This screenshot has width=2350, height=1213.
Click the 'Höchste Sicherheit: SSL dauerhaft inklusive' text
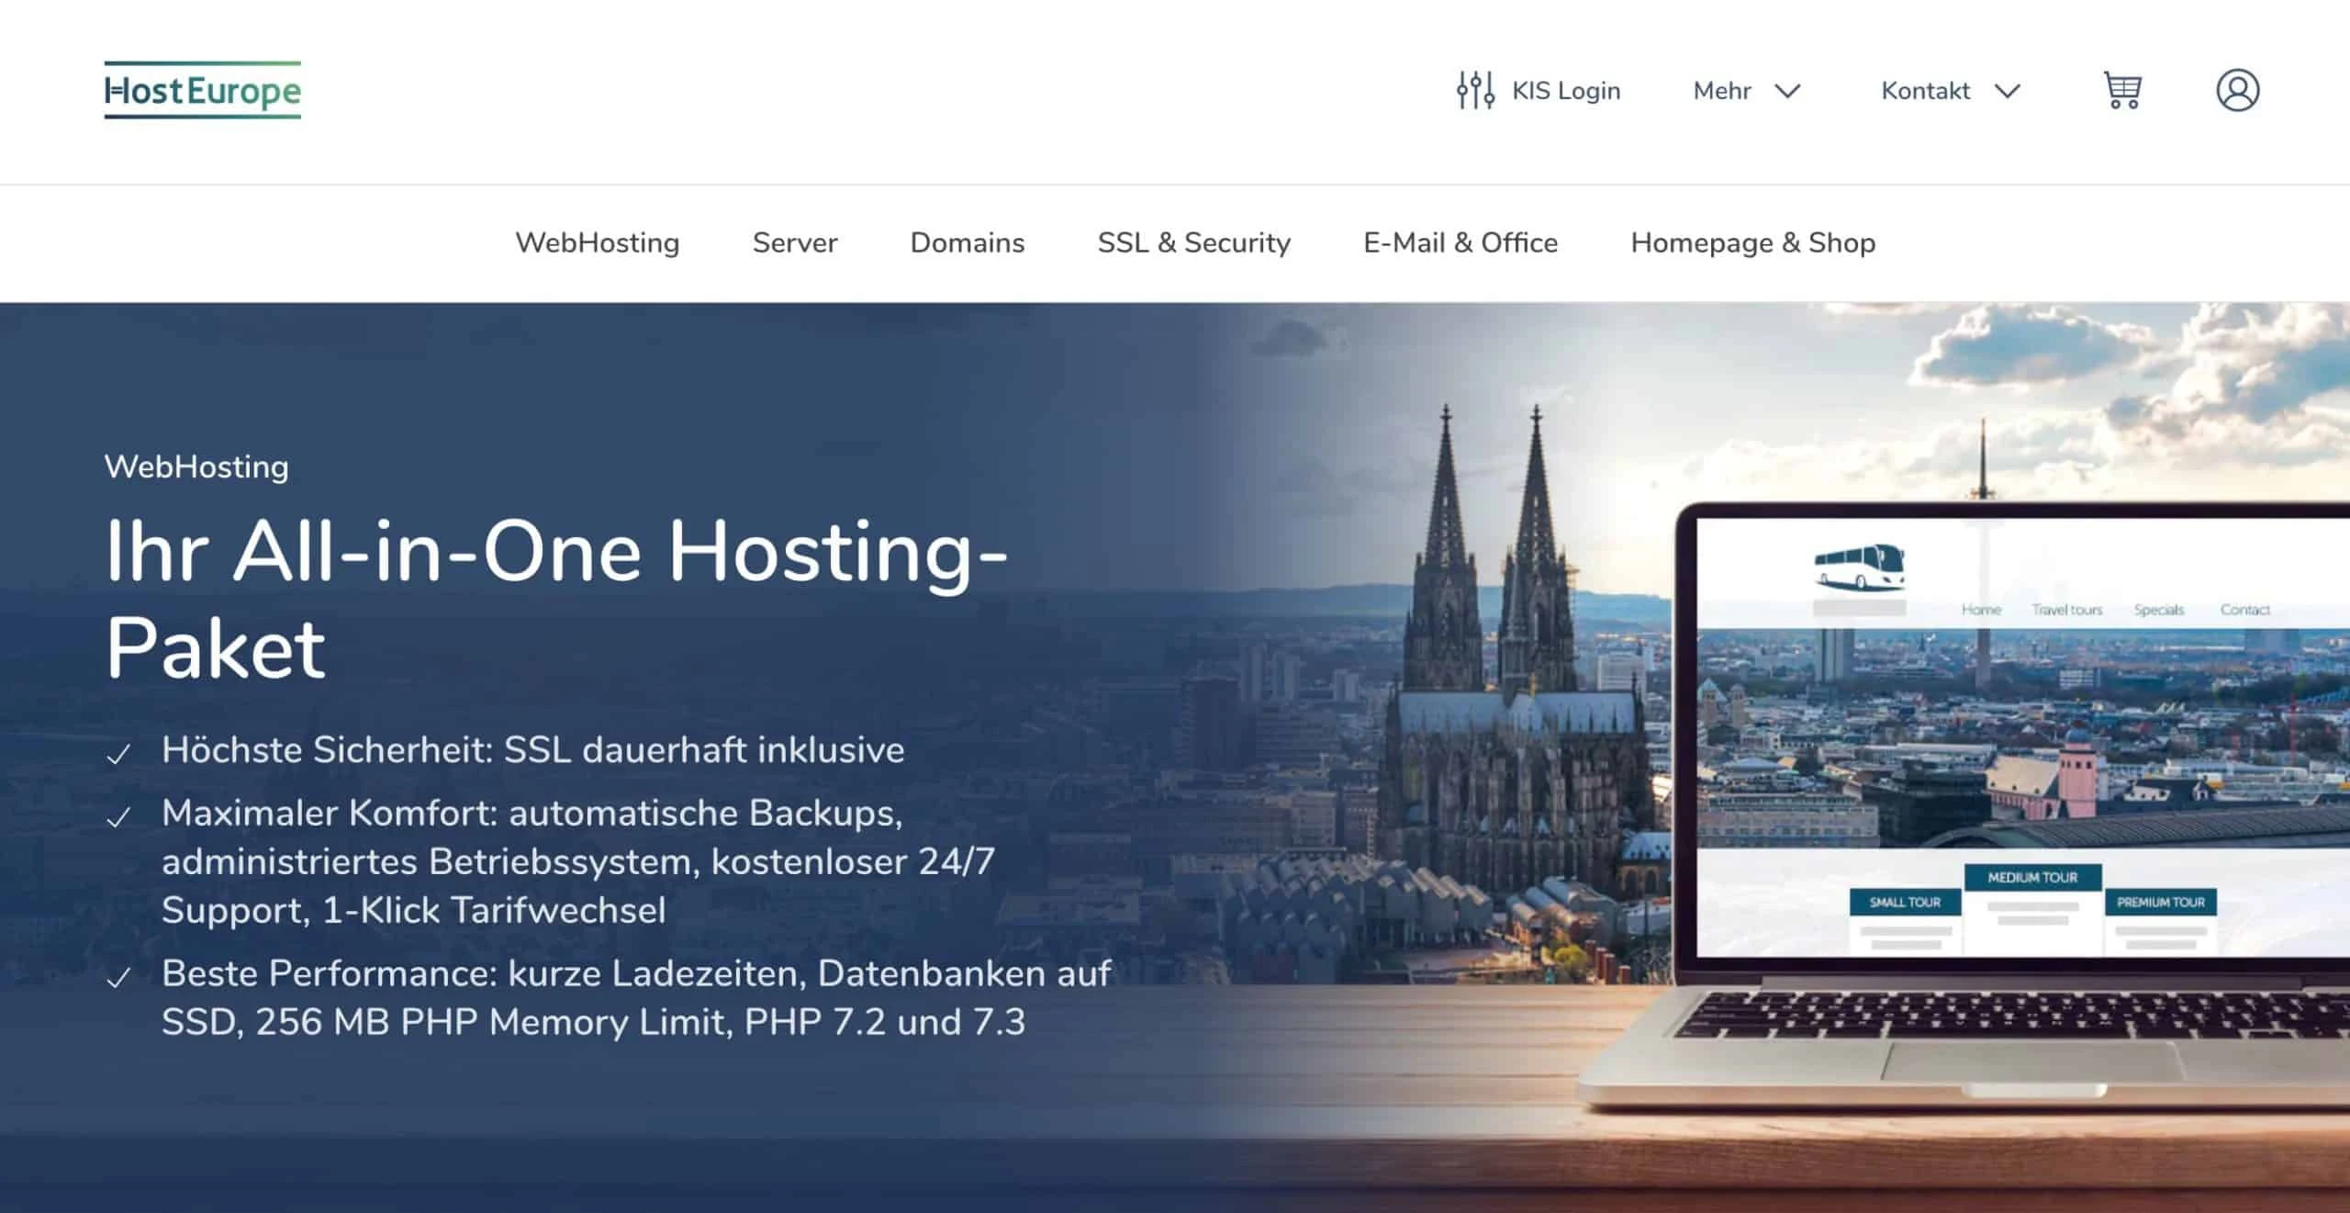533,750
